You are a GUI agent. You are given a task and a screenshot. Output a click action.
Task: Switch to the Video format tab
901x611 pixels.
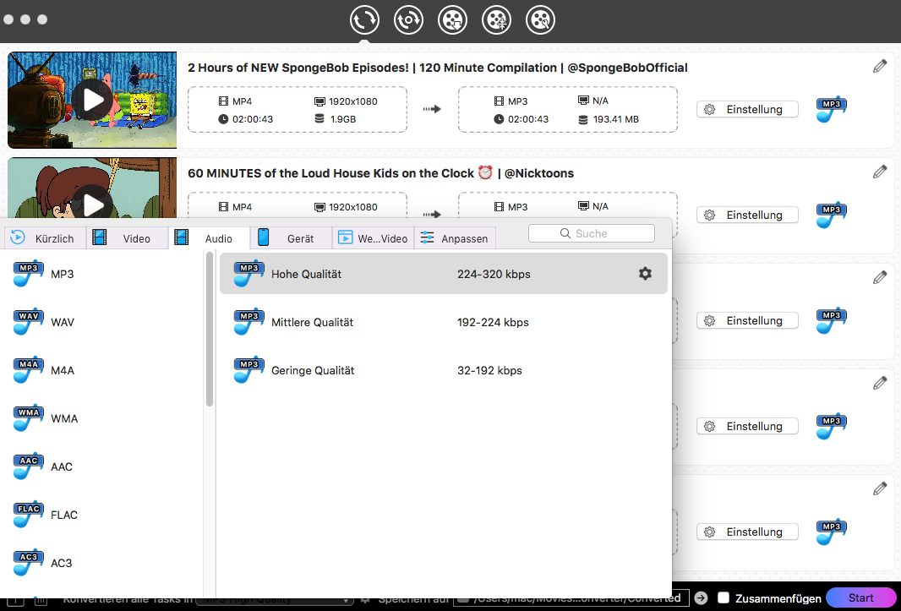coord(128,238)
